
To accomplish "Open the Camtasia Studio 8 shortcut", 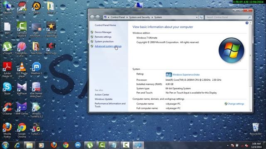I will click(x=22, y=29).
